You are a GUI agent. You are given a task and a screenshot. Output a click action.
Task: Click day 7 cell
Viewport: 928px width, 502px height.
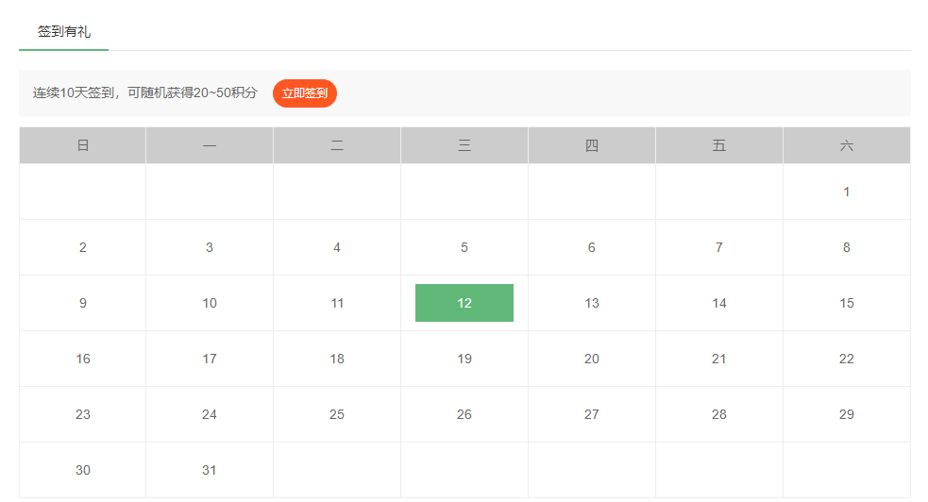719,247
